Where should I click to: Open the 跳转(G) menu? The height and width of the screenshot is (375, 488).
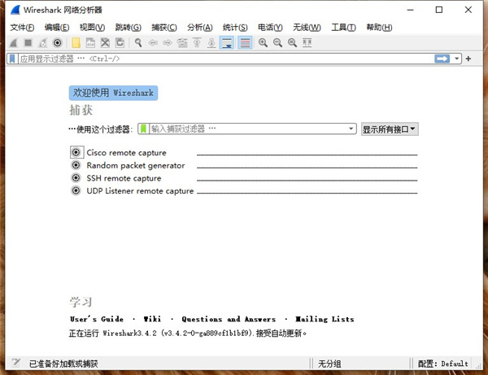pyautogui.click(x=129, y=28)
